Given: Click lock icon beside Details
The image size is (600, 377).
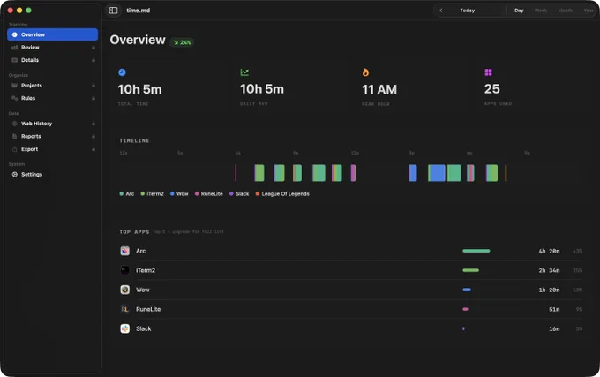Looking at the screenshot, I should (x=94, y=60).
